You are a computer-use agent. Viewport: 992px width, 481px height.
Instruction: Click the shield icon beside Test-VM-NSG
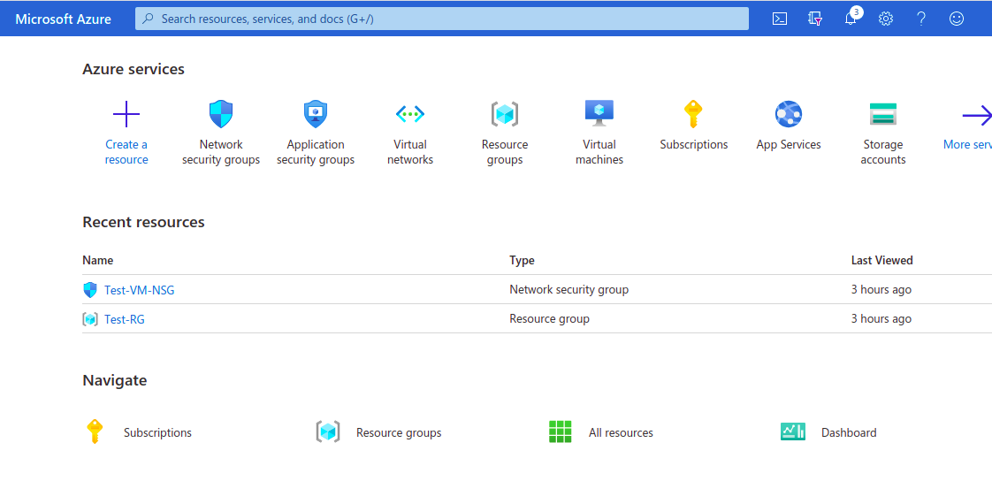90,290
